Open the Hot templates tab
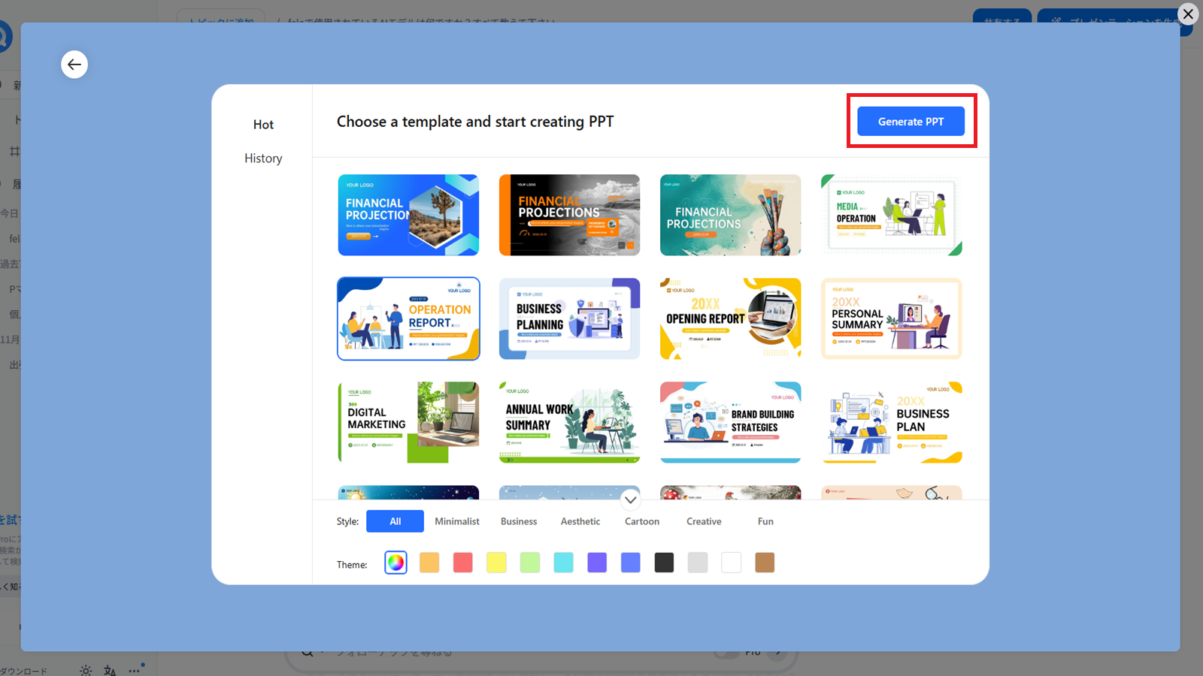The height and width of the screenshot is (676, 1203). pos(263,125)
